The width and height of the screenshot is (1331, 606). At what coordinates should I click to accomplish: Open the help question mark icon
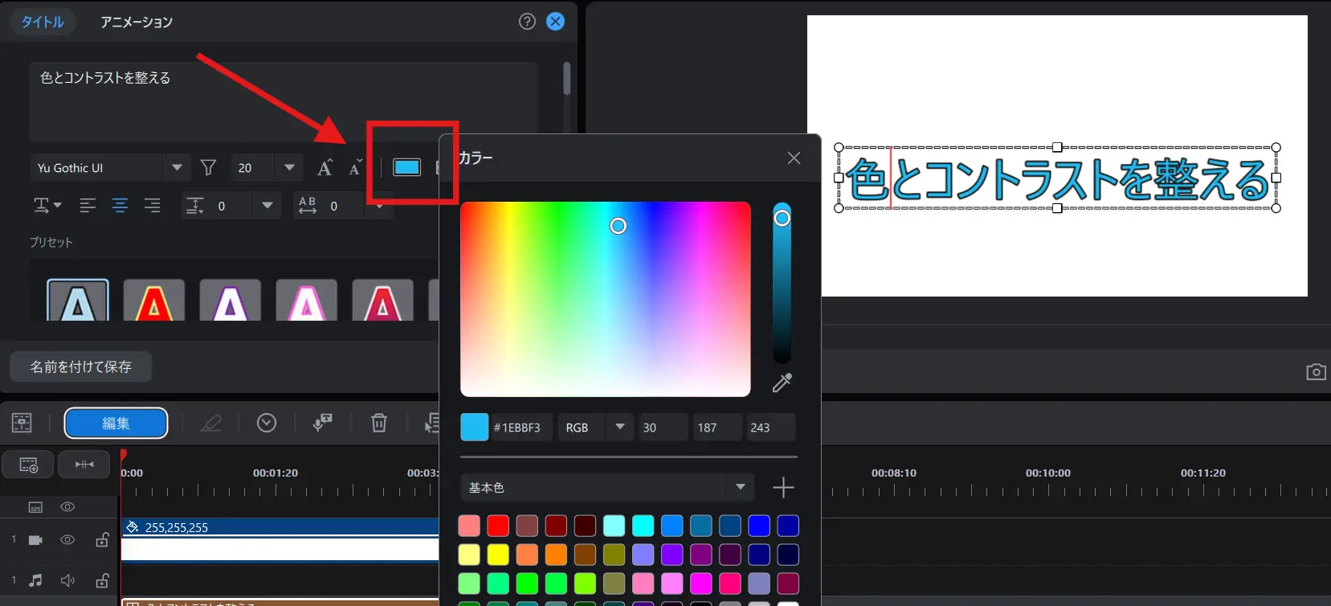527,22
